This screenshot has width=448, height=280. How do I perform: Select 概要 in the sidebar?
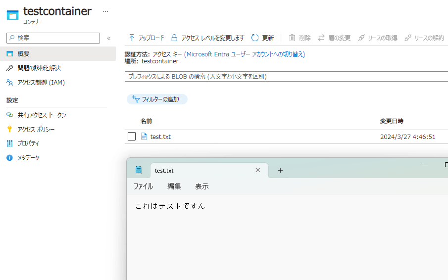[58, 53]
